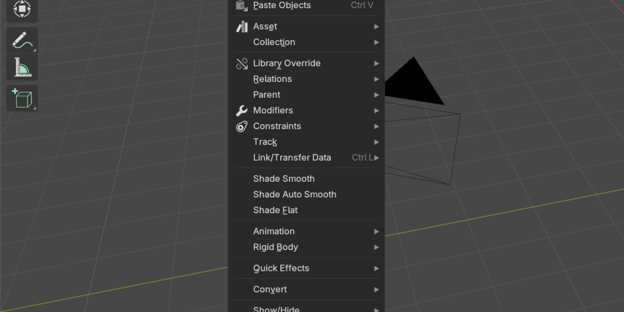The width and height of the screenshot is (624, 312).
Task: Open the Convert submenu
Action: coord(306,289)
